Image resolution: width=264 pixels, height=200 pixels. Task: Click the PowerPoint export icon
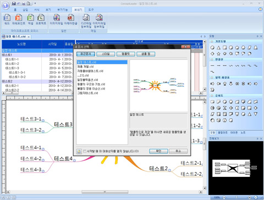coord(19,18)
